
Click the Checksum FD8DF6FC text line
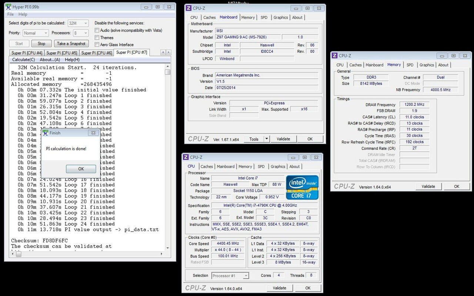(x=39, y=240)
